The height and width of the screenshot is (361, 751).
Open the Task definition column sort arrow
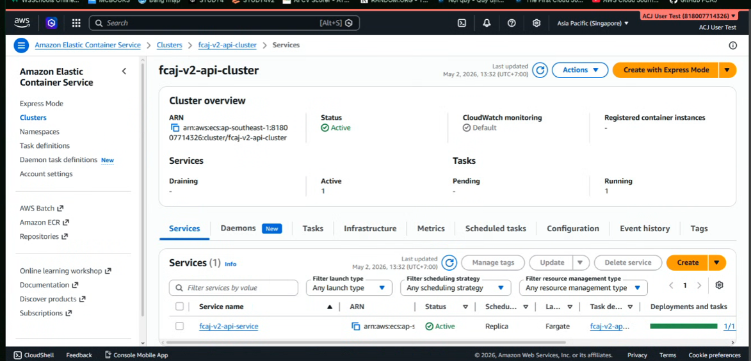[630, 307]
